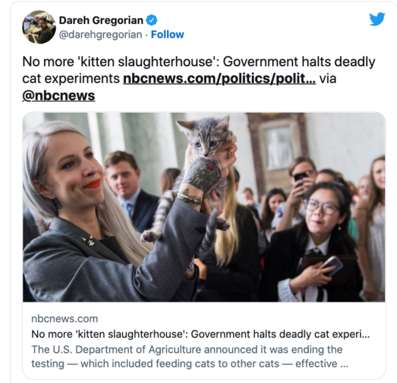This screenshot has width=397, height=383.
Task: Open the nbcnews.com/politics link in tweet
Action: coord(219,79)
